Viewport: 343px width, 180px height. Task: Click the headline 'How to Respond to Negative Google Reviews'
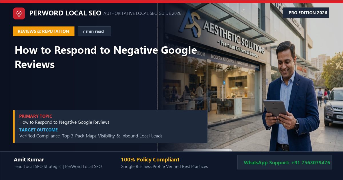[x=106, y=57]
